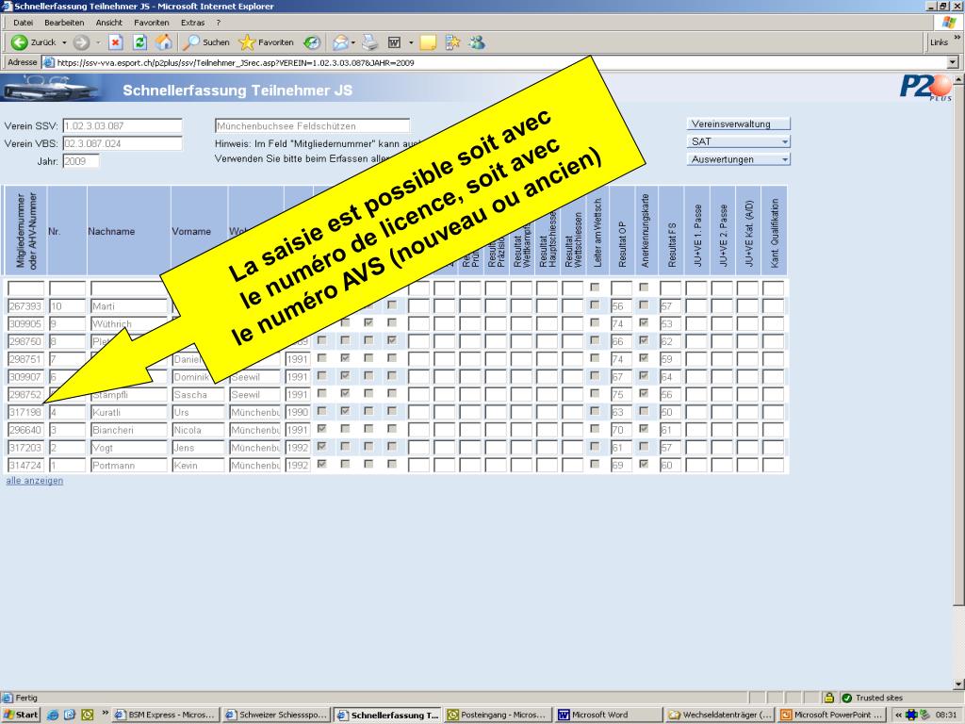Open the Auswertungen dropdown

point(738,159)
